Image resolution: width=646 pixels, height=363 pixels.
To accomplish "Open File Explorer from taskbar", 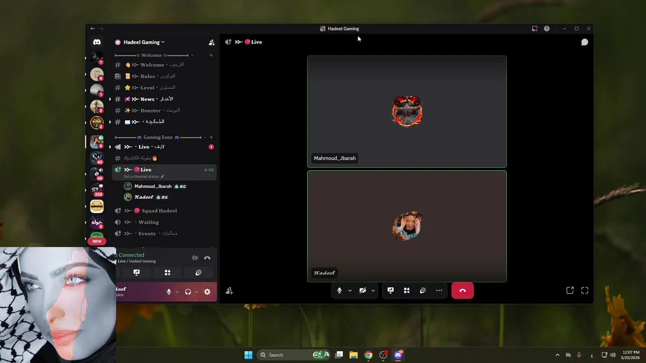I will point(354,355).
